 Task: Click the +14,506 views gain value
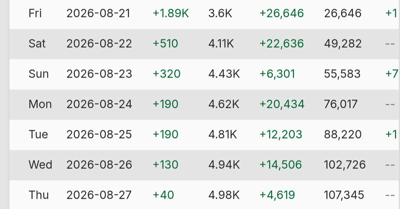[x=281, y=165]
